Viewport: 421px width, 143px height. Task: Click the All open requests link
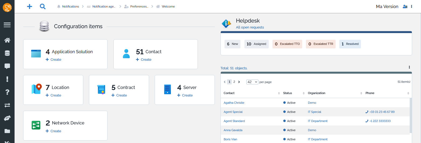[250, 27]
